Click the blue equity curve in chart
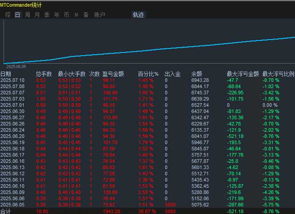Viewport: 295px width, 214px height. coord(150,50)
